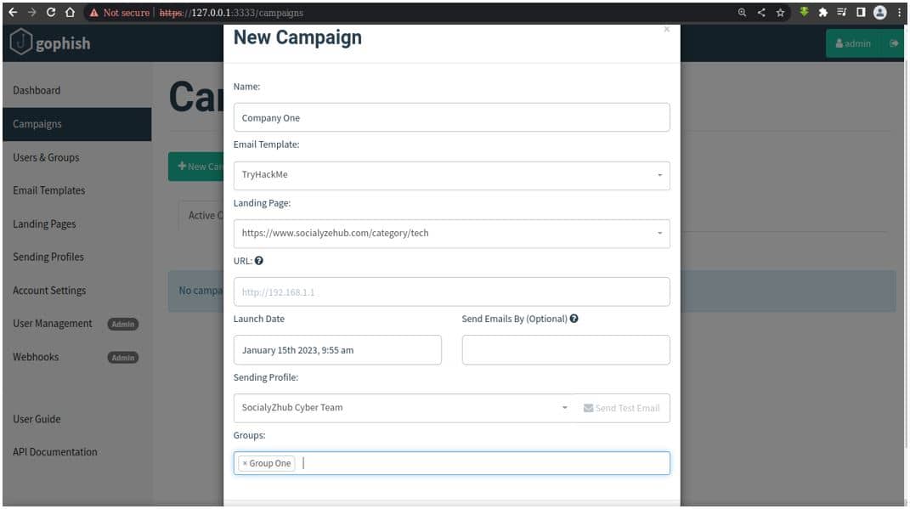Open the browser extensions puzzle icon
Viewport: 910px width, 509px height.
point(823,12)
